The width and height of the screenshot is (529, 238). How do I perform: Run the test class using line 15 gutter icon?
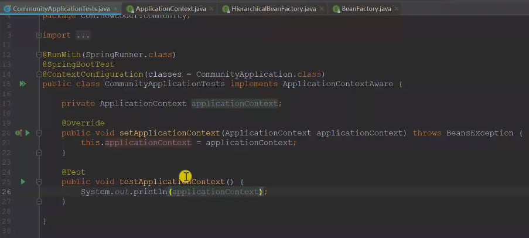point(23,84)
